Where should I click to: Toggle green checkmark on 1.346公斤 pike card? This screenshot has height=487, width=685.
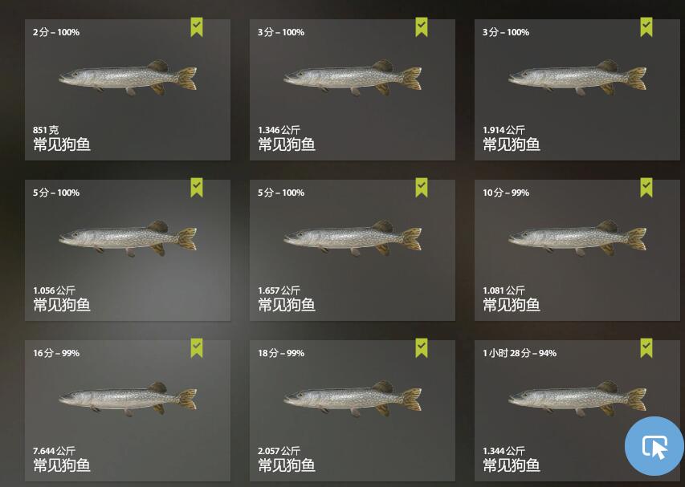(421, 27)
